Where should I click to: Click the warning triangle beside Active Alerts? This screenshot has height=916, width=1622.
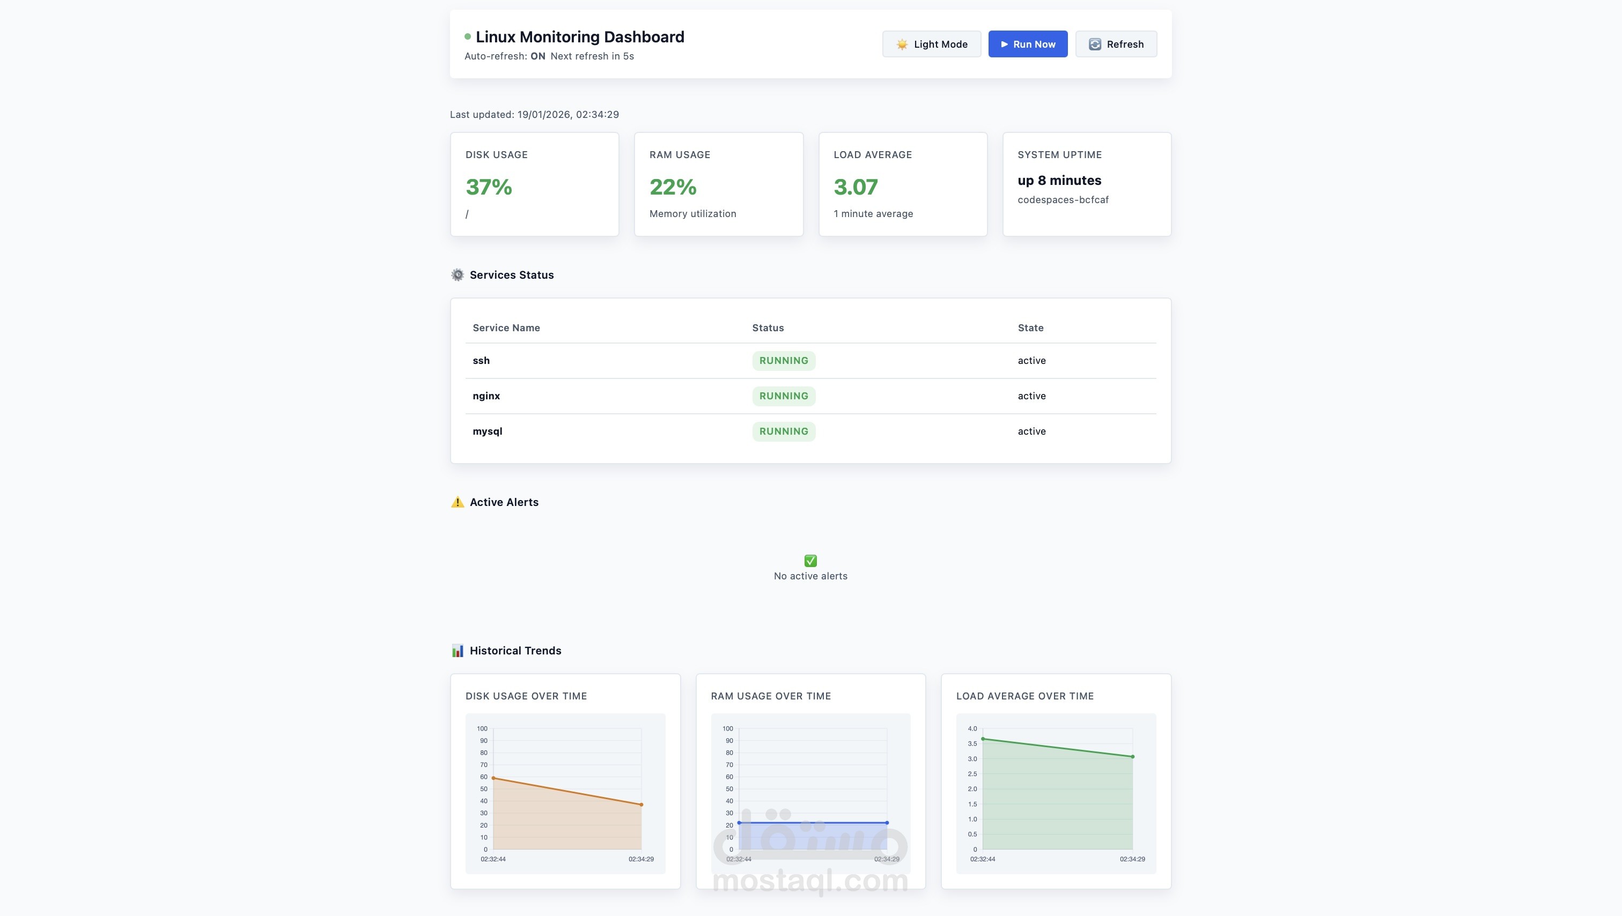pyautogui.click(x=458, y=502)
